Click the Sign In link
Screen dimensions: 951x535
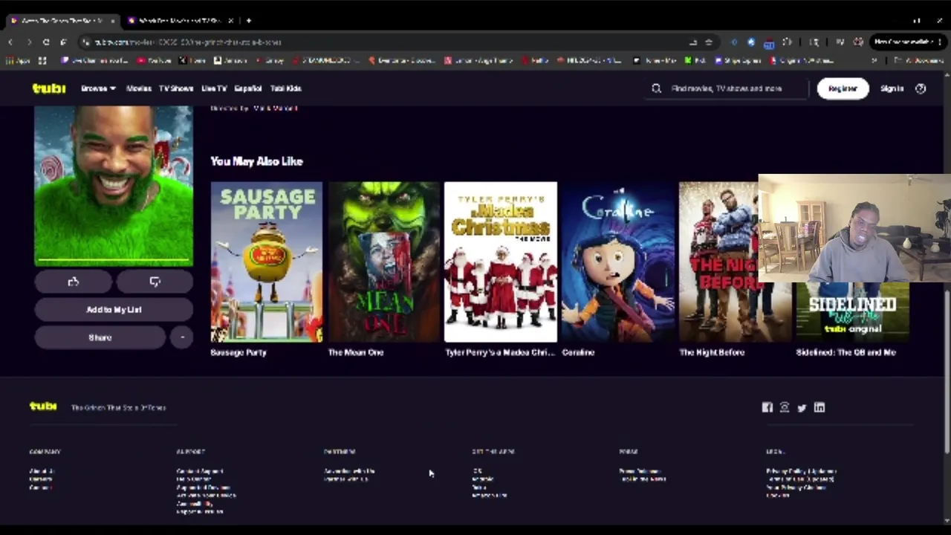coord(892,88)
